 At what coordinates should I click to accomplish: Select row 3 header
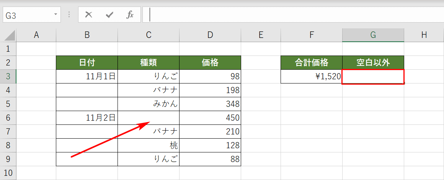coord(8,77)
